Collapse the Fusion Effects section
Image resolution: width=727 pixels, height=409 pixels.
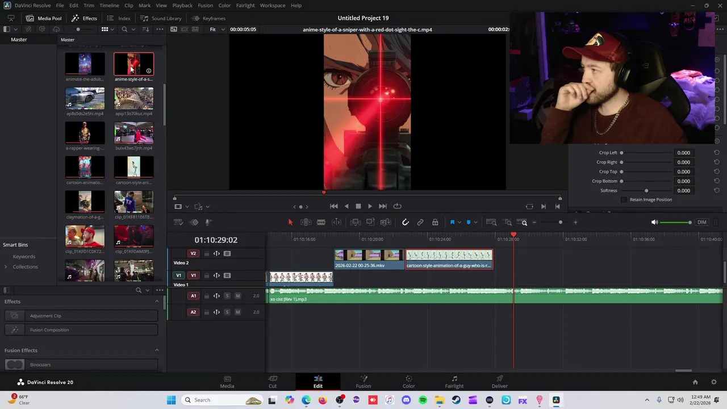tap(157, 350)
